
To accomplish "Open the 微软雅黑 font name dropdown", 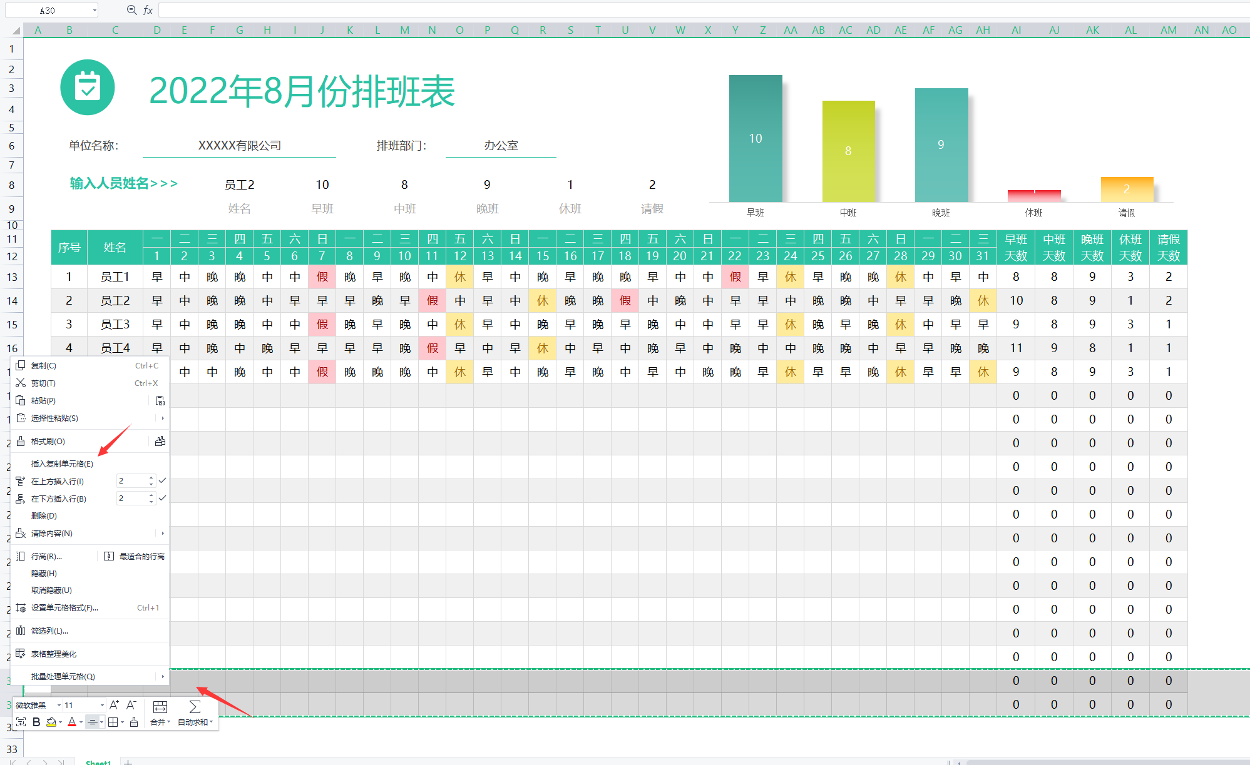I will pyautogui.click(x=59, y=706).
